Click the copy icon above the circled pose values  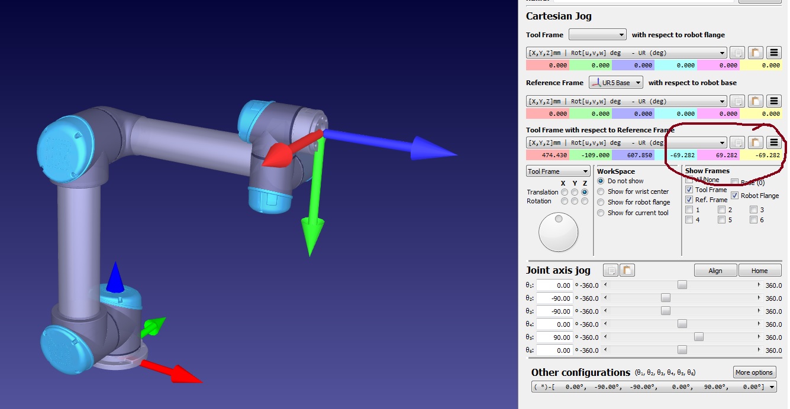(x=737, y=142)
